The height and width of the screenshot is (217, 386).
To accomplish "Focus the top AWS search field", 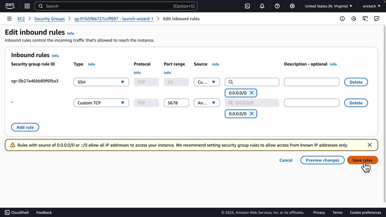I will [116, 6].
